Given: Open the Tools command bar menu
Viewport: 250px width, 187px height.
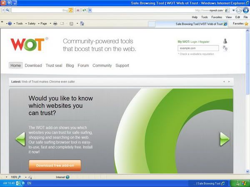Looking at the screenshot, I should click(18, 24).
